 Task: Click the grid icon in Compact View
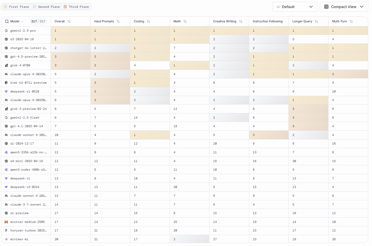326,7
